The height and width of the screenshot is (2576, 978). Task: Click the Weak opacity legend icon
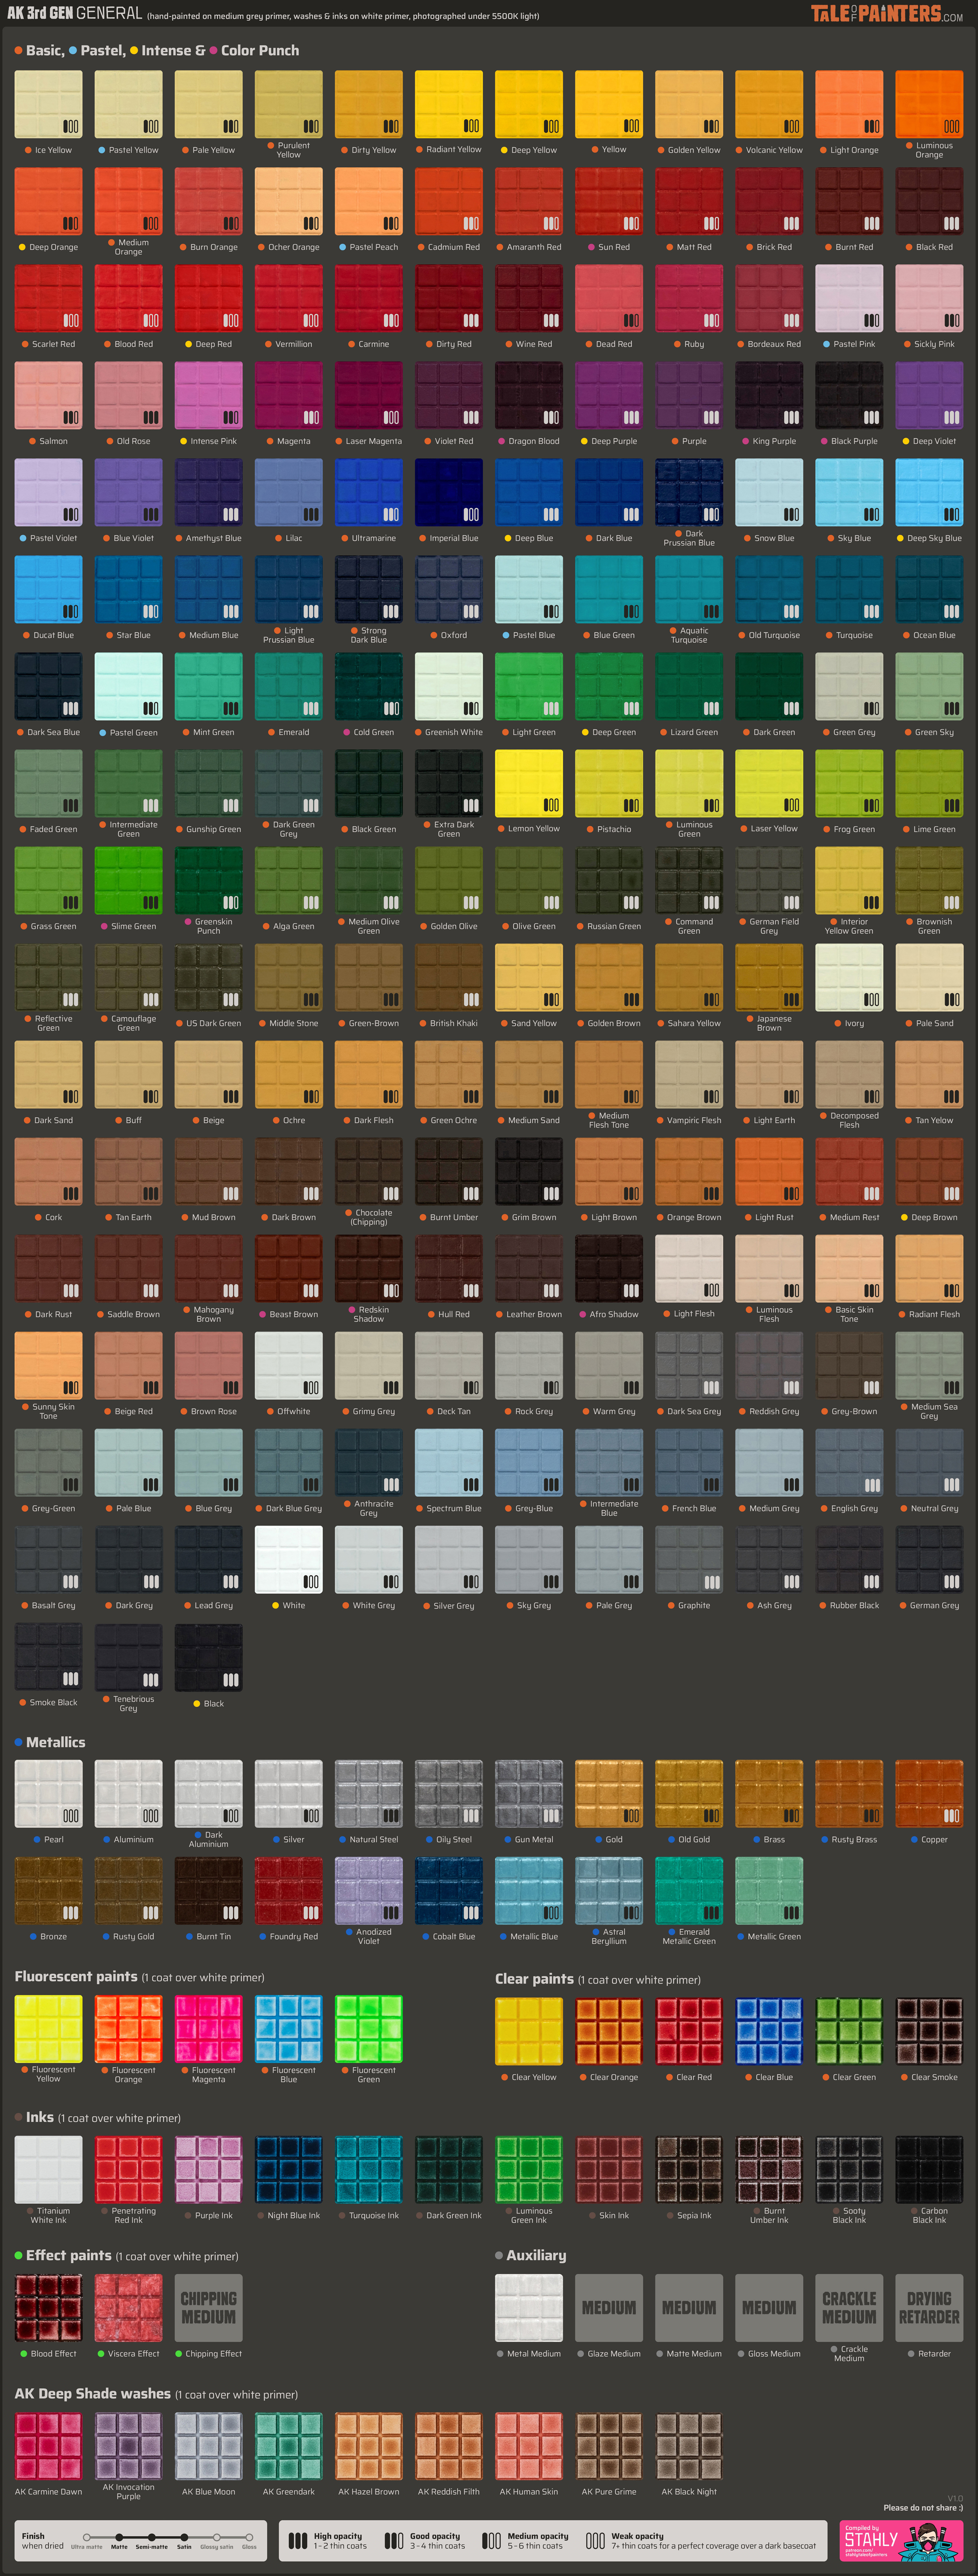pyautogui.click(x=595, y=2540)
